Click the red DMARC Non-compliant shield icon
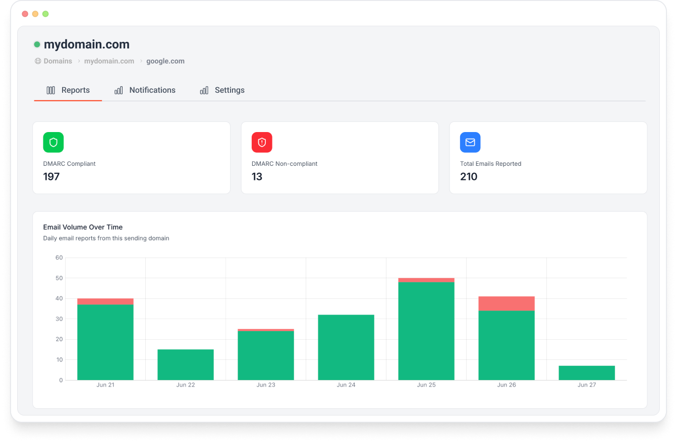Screen dimensions: 677x443 coord(262,143)
